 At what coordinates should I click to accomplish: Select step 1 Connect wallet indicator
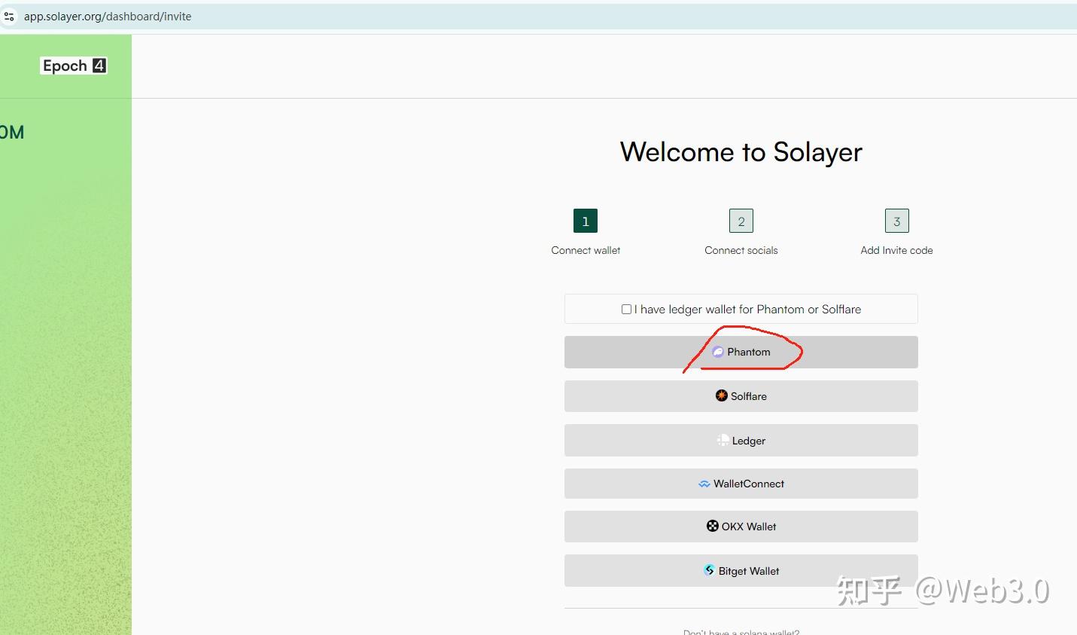coord(585,221)
